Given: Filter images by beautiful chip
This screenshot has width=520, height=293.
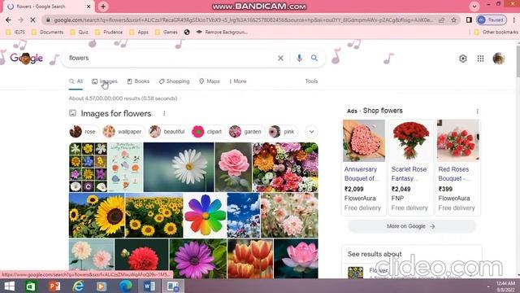Looking at the screenshot, I should click(168, 132).
